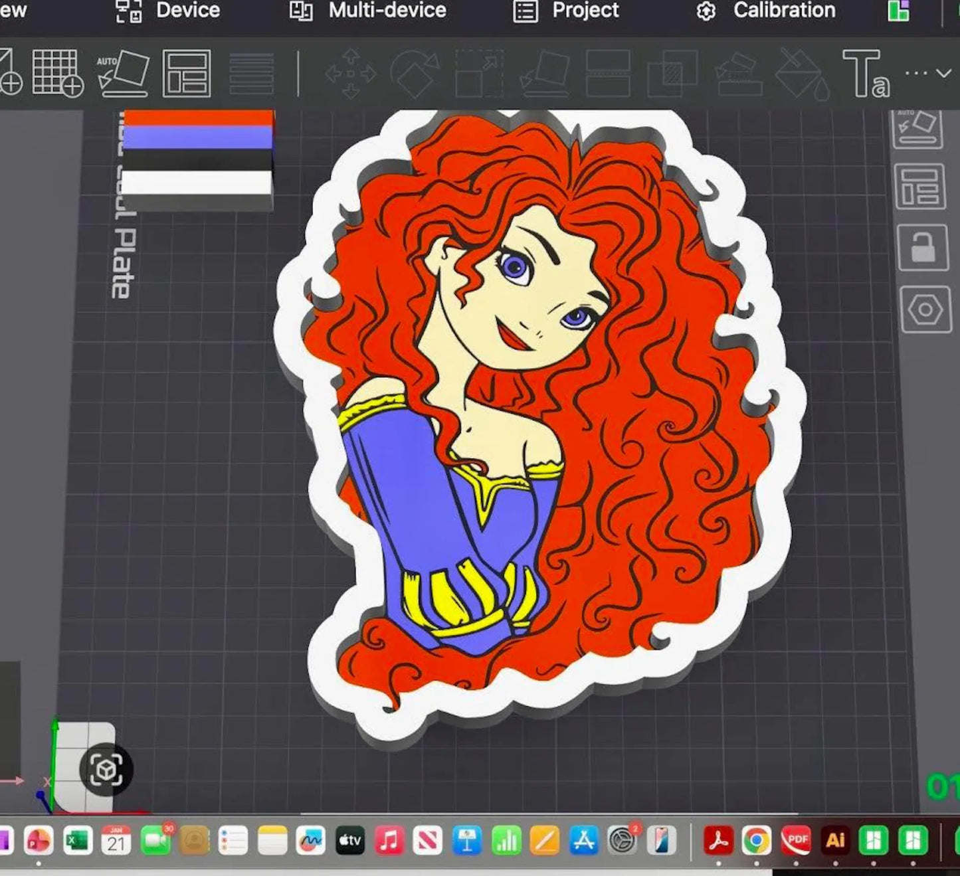The height and width of the screenshot is (876, 960).
Task: Click the 3D view cube button
Action: pos(106,770)
